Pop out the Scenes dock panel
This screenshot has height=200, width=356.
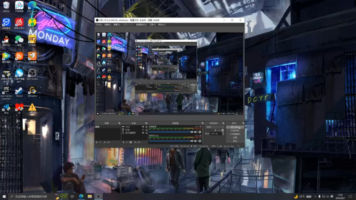(x=119, y=123)
